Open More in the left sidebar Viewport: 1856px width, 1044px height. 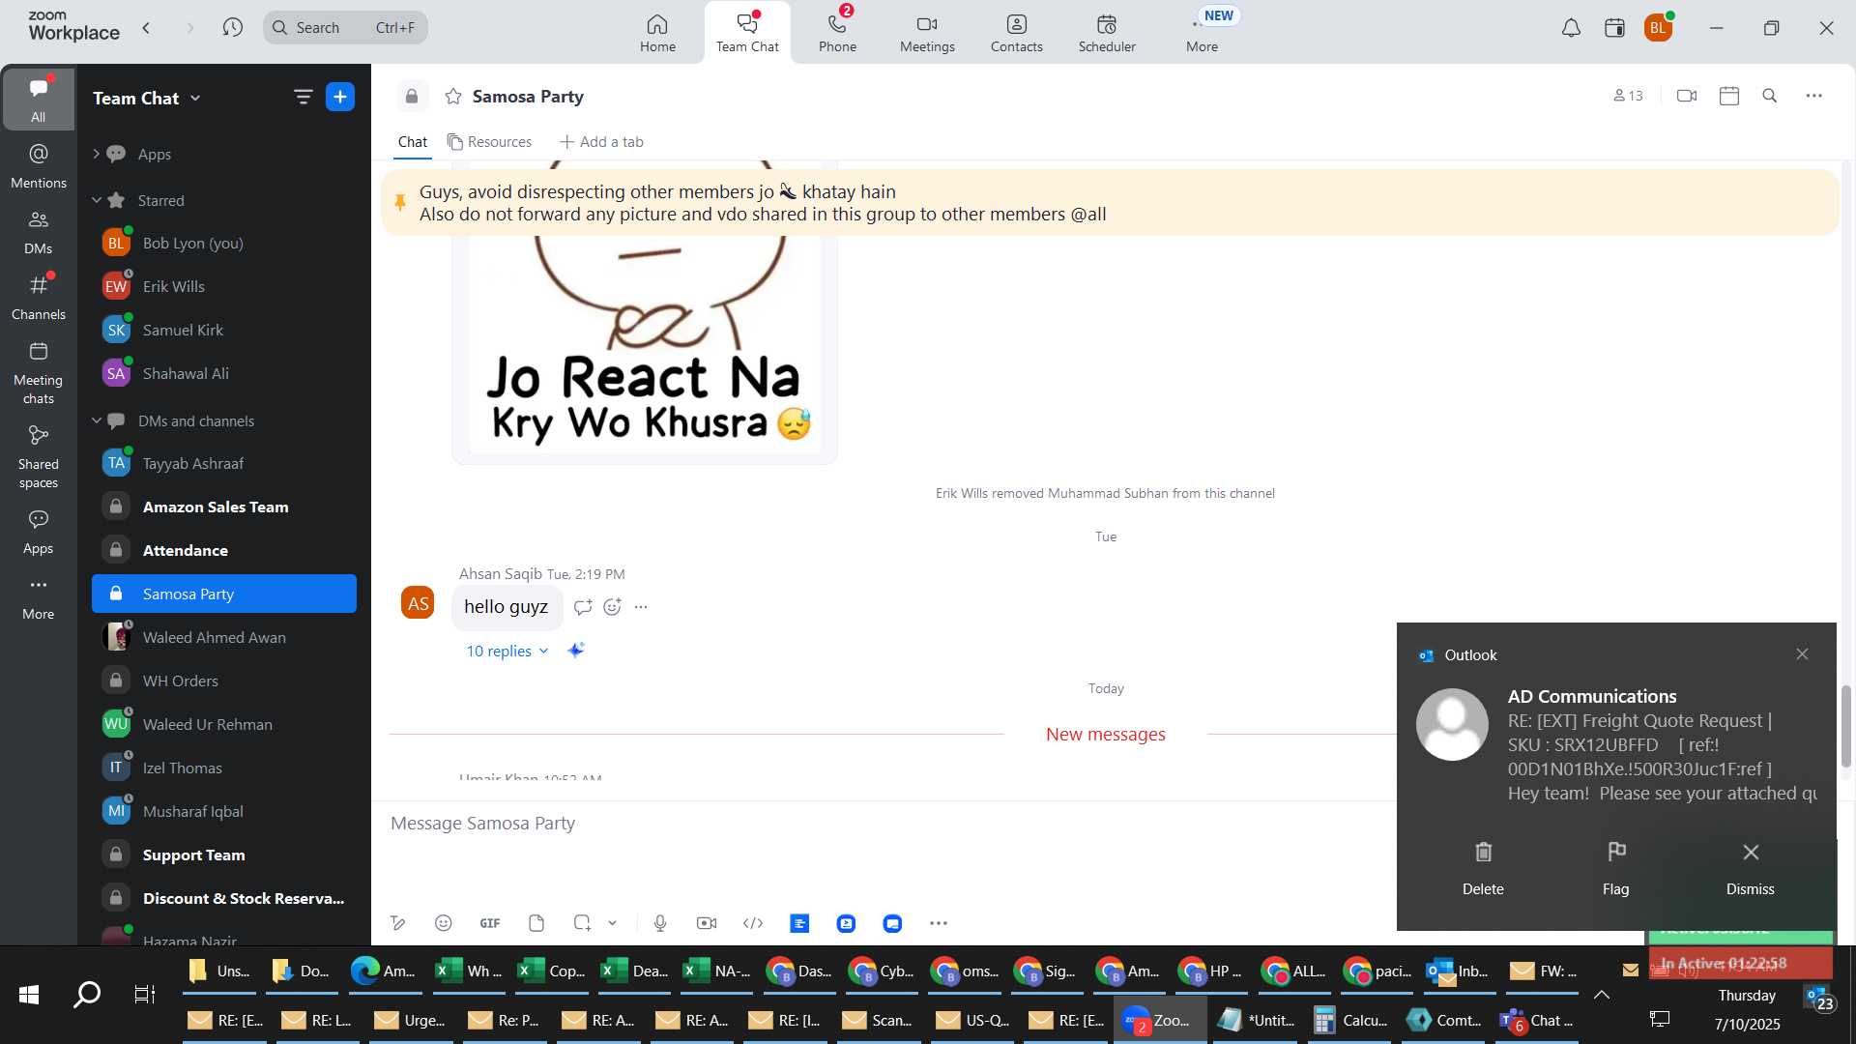coord(39,597)
